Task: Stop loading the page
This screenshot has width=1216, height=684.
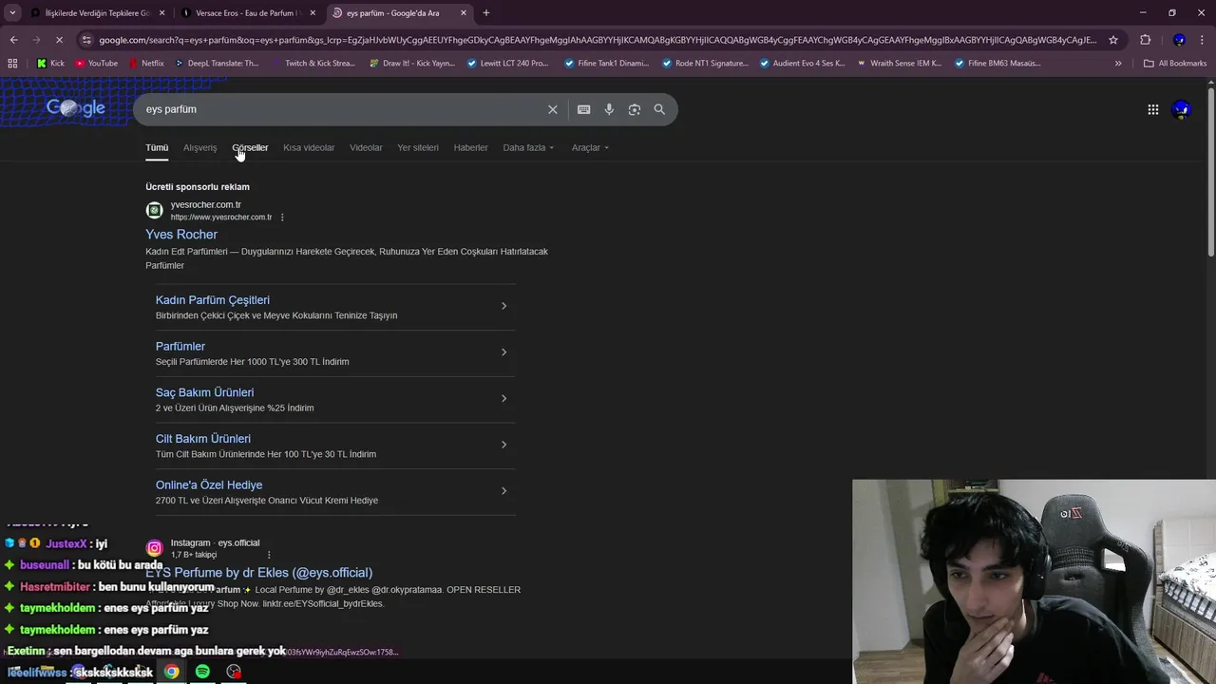Action: (x=60, y=40)
